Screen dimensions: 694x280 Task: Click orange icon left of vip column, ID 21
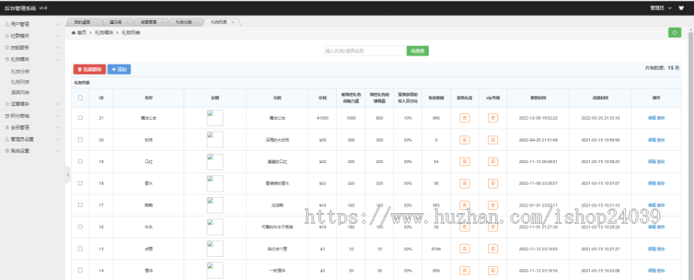click(464, 118)
